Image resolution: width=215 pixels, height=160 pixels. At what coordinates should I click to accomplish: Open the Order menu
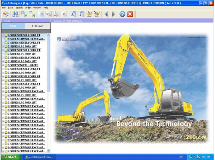28,8
